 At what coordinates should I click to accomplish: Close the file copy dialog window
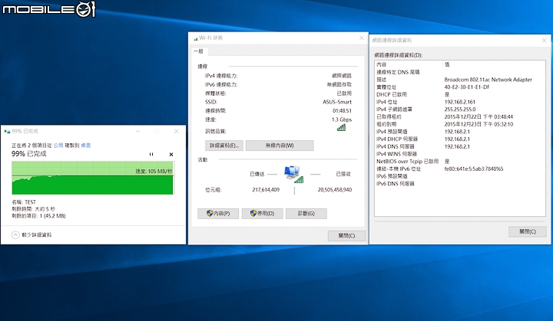click(x=177, y=131)
